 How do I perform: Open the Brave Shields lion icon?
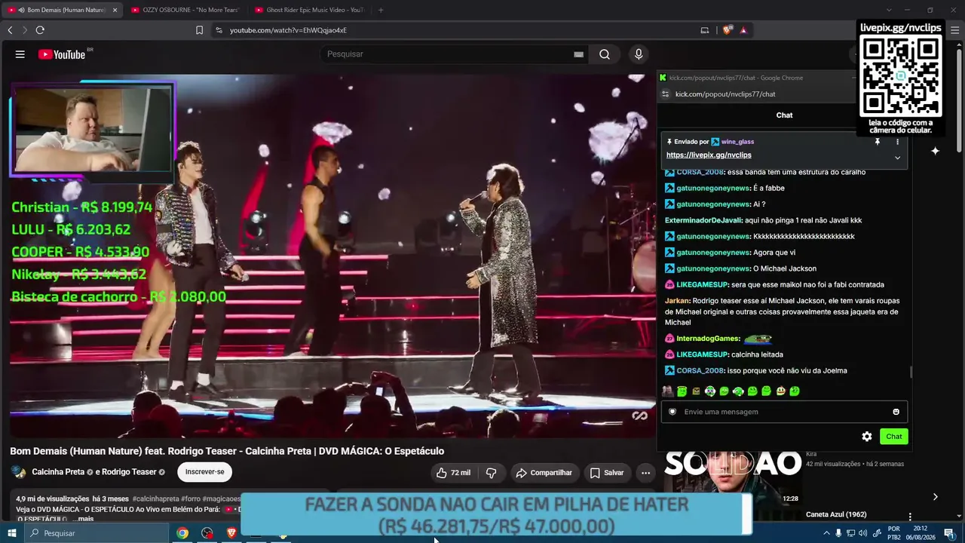pyautogui.click(x=727, y=30)
